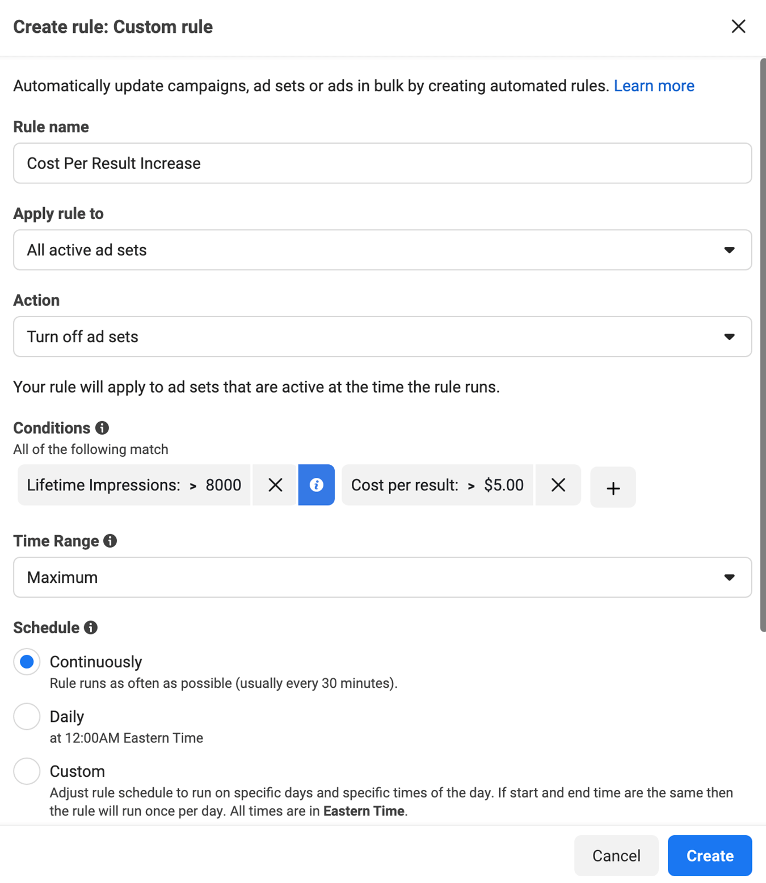Click the Conditions info icon
The image size is (766, 883).
tap(102, 428)
